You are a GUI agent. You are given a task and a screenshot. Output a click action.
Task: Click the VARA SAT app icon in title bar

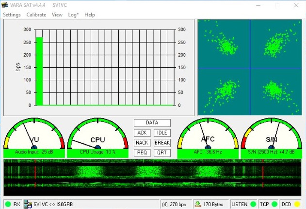[5, 5]
